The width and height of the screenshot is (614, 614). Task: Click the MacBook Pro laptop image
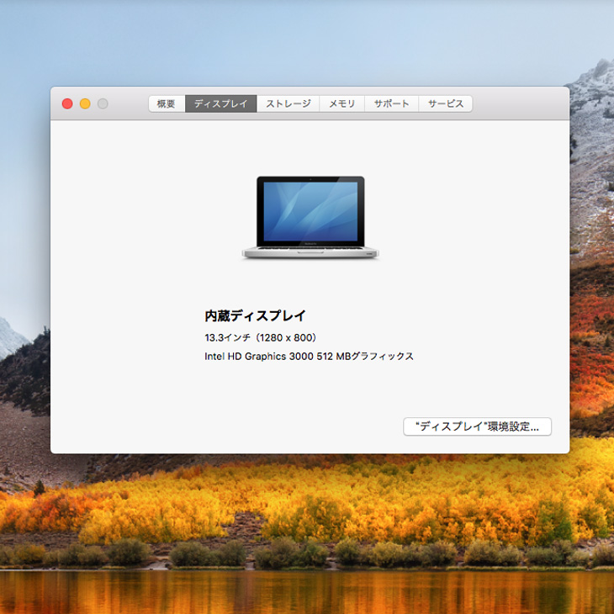click(x=310, y=217)
